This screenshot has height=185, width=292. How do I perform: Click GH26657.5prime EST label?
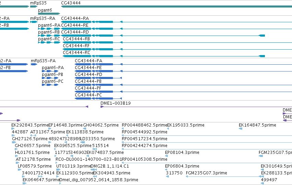pyautogui.click(x=33, y=146)
